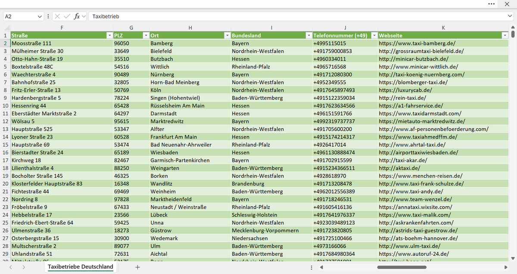Go to next sheet with right arrow

(x=23, y=267)
